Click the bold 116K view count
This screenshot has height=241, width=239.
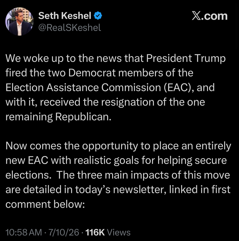click(95, 232)
